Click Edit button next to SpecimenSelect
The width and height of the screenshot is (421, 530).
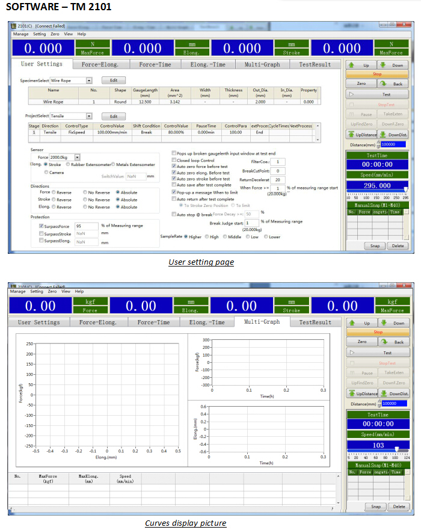click(x=113, y=80)
